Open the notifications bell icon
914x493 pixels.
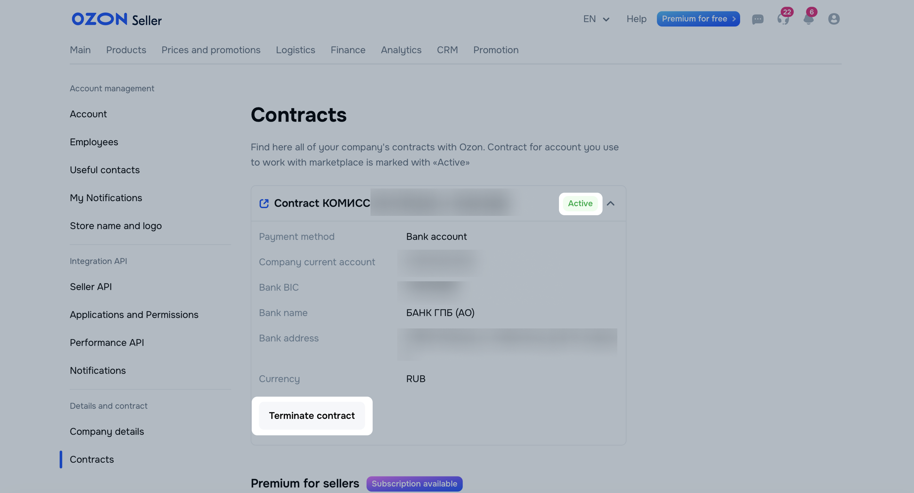coord(808,19)
